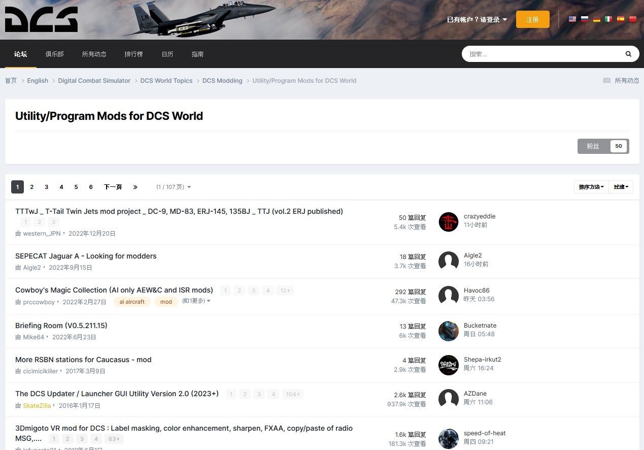Viewport: 644px width, 450px height.
Task: Jump to last page with double chevron
Action: pos(135,187)
